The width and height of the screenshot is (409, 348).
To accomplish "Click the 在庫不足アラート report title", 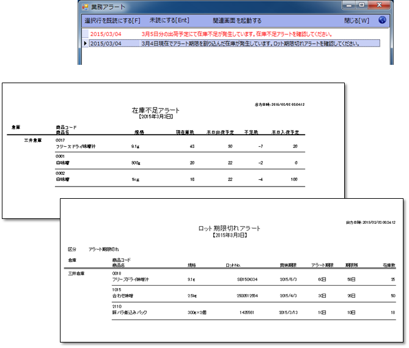I will tap(155, 110).
